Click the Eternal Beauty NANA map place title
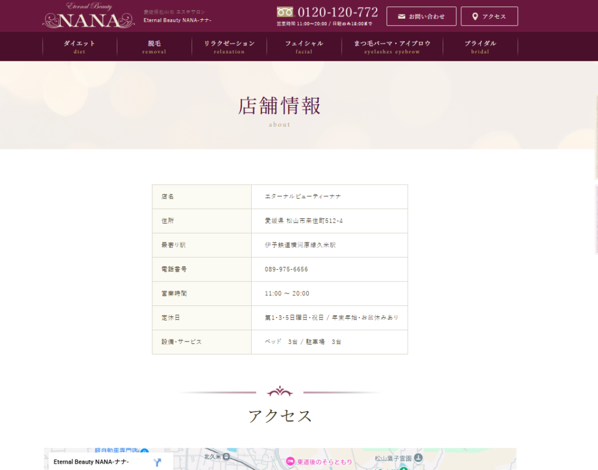This screenshot has width=598, height=470. (91, 462)
